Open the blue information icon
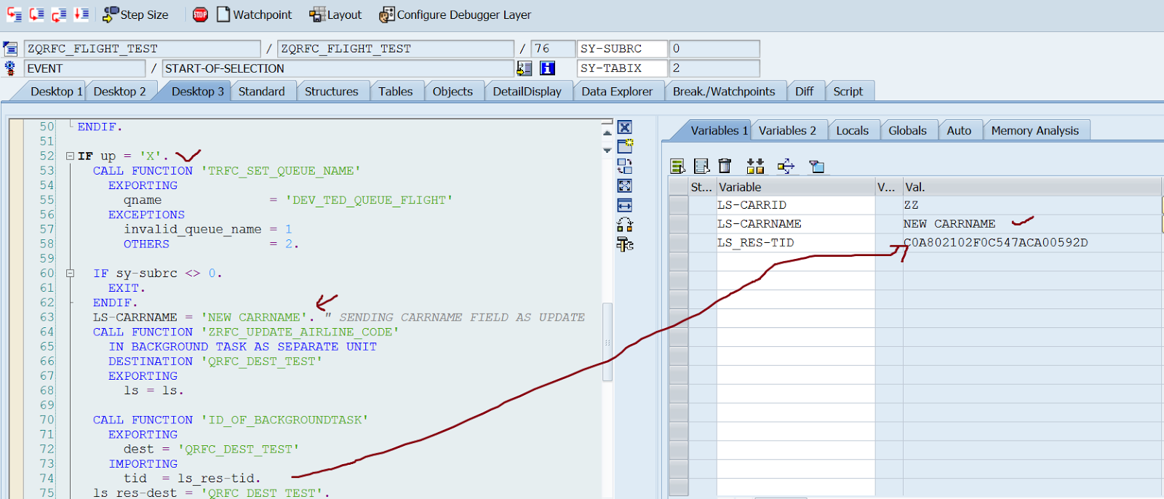1164x499 pixels. coord(547,68)
